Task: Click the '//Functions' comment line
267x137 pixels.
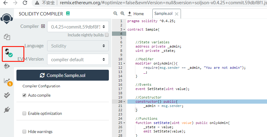Action: tap(146, 119)
